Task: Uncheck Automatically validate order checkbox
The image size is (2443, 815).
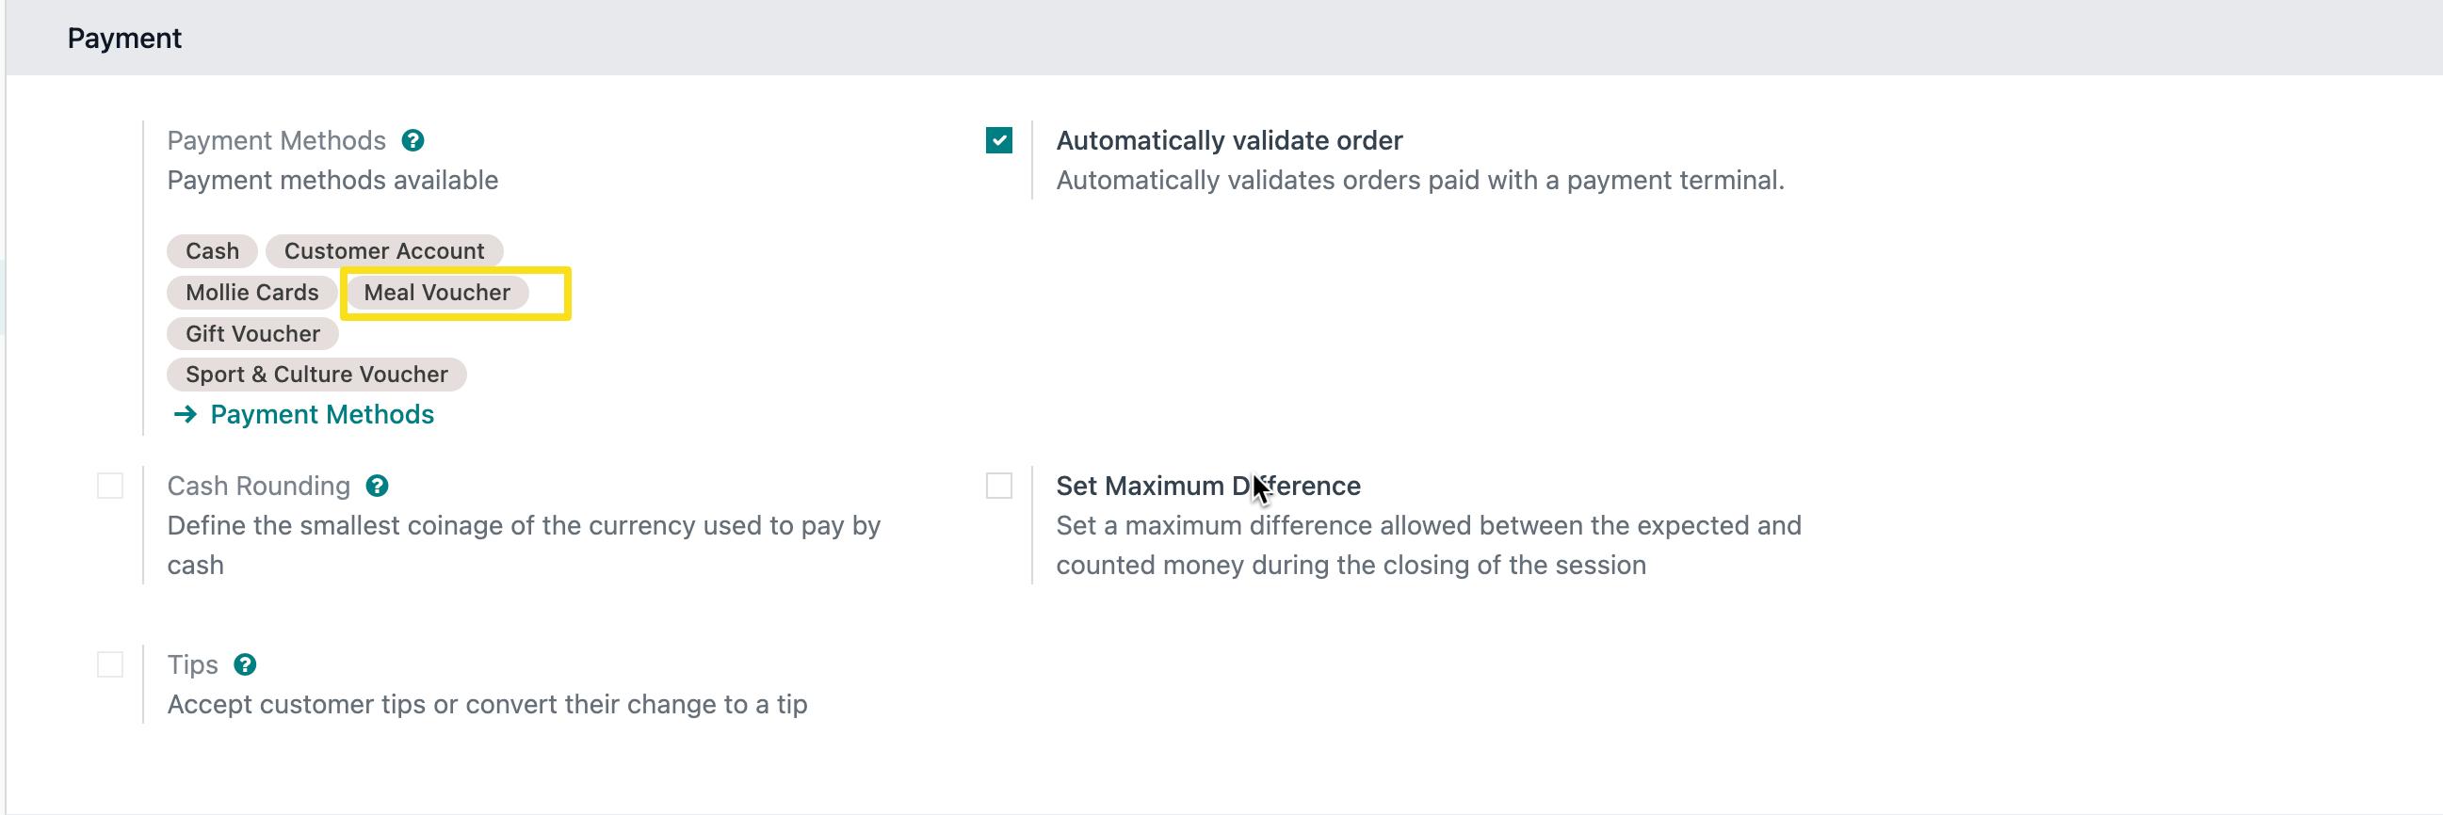Action: point(998,140)
